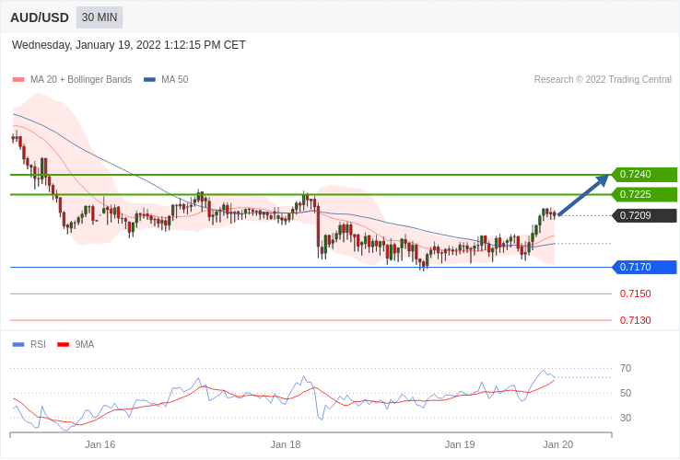Click the Jan 18 axis date label
Screen dimensions: 680x460
286,445
